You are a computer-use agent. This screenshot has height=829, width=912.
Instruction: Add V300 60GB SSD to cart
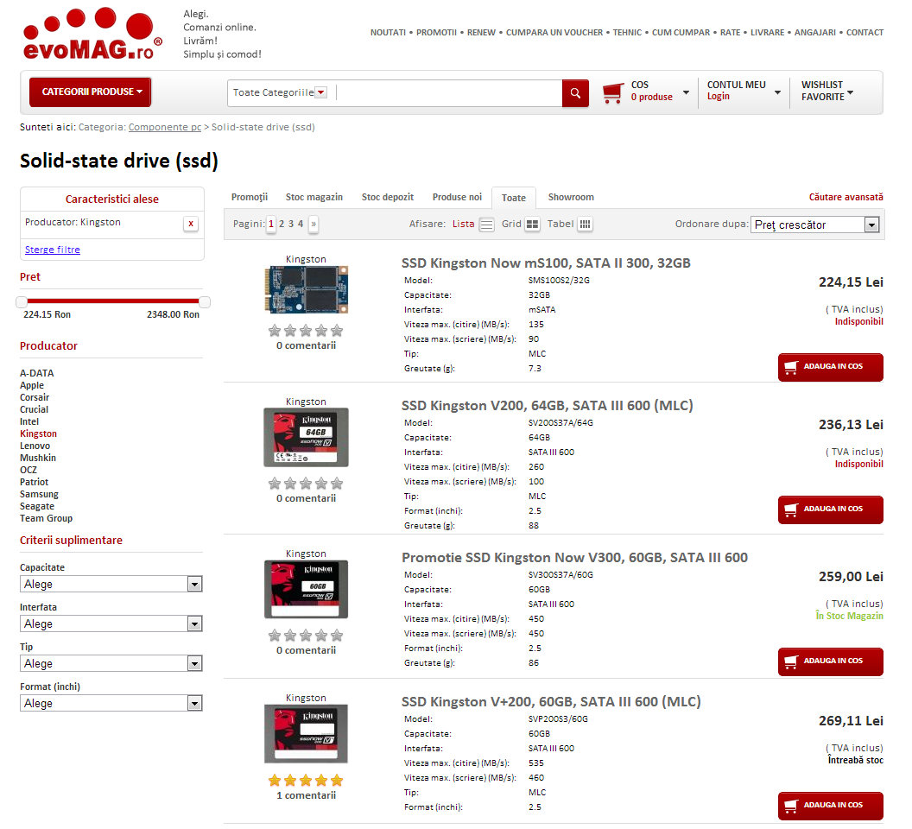pos(831,661)
